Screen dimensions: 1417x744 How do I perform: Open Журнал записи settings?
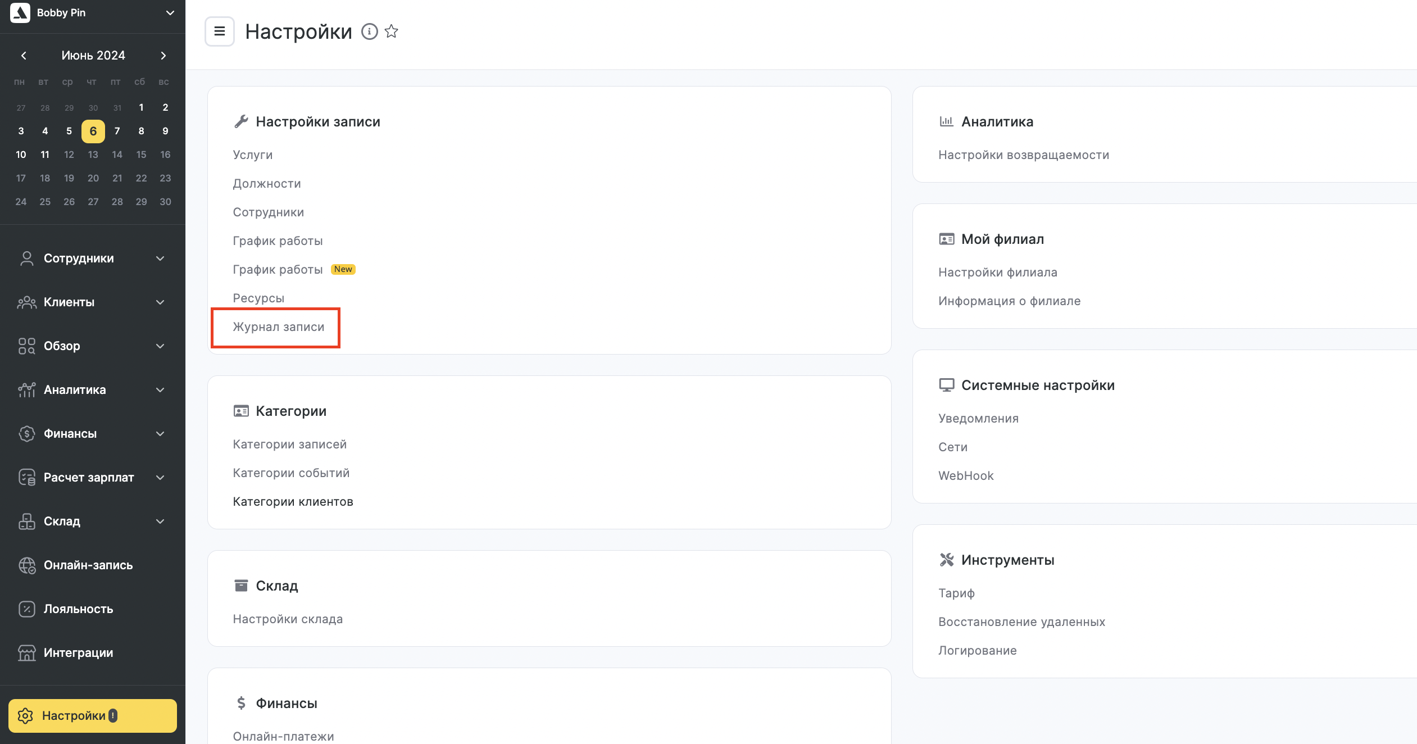pyautogui.click(x=278, y=327)
